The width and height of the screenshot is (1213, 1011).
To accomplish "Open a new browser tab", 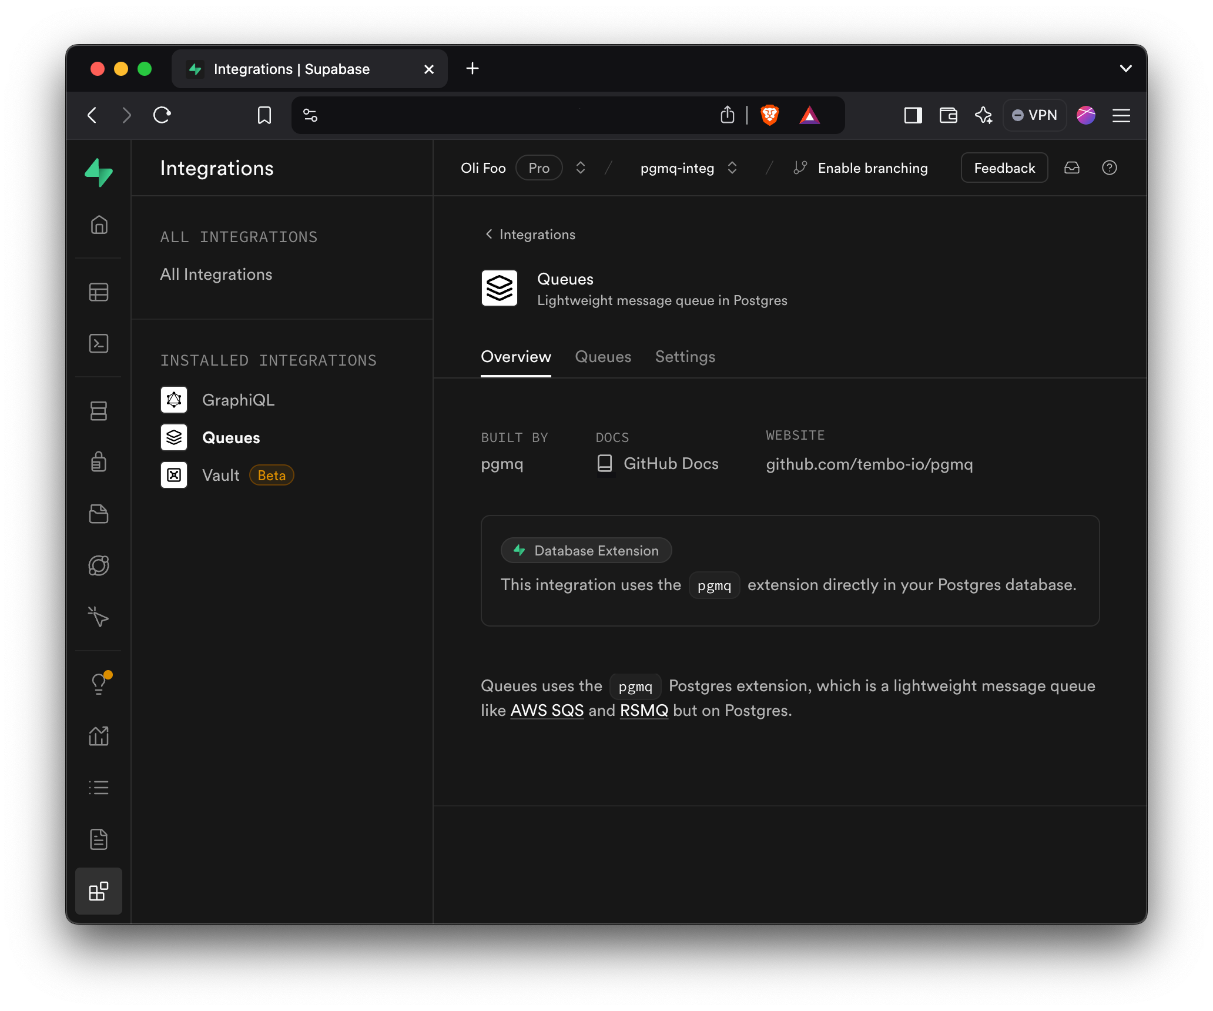I will 473,69.
